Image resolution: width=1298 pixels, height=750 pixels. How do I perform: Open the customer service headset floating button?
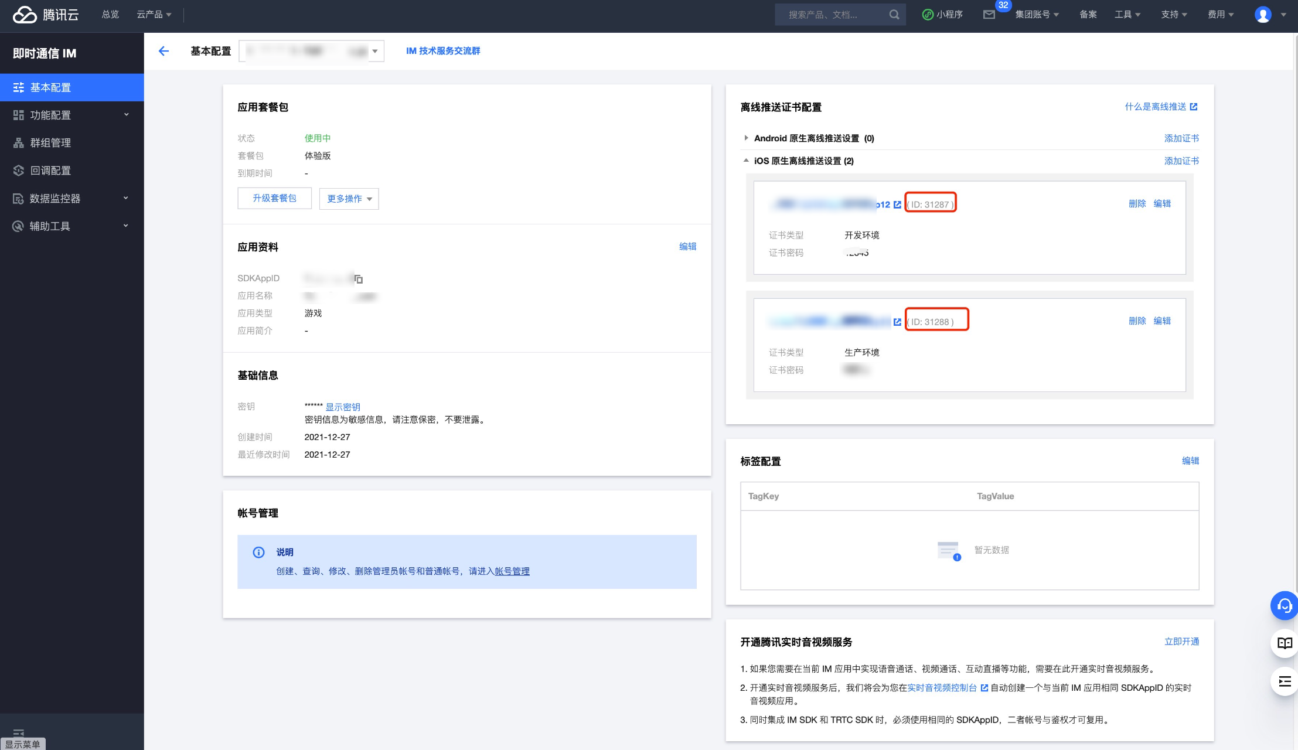[1283, 605]
